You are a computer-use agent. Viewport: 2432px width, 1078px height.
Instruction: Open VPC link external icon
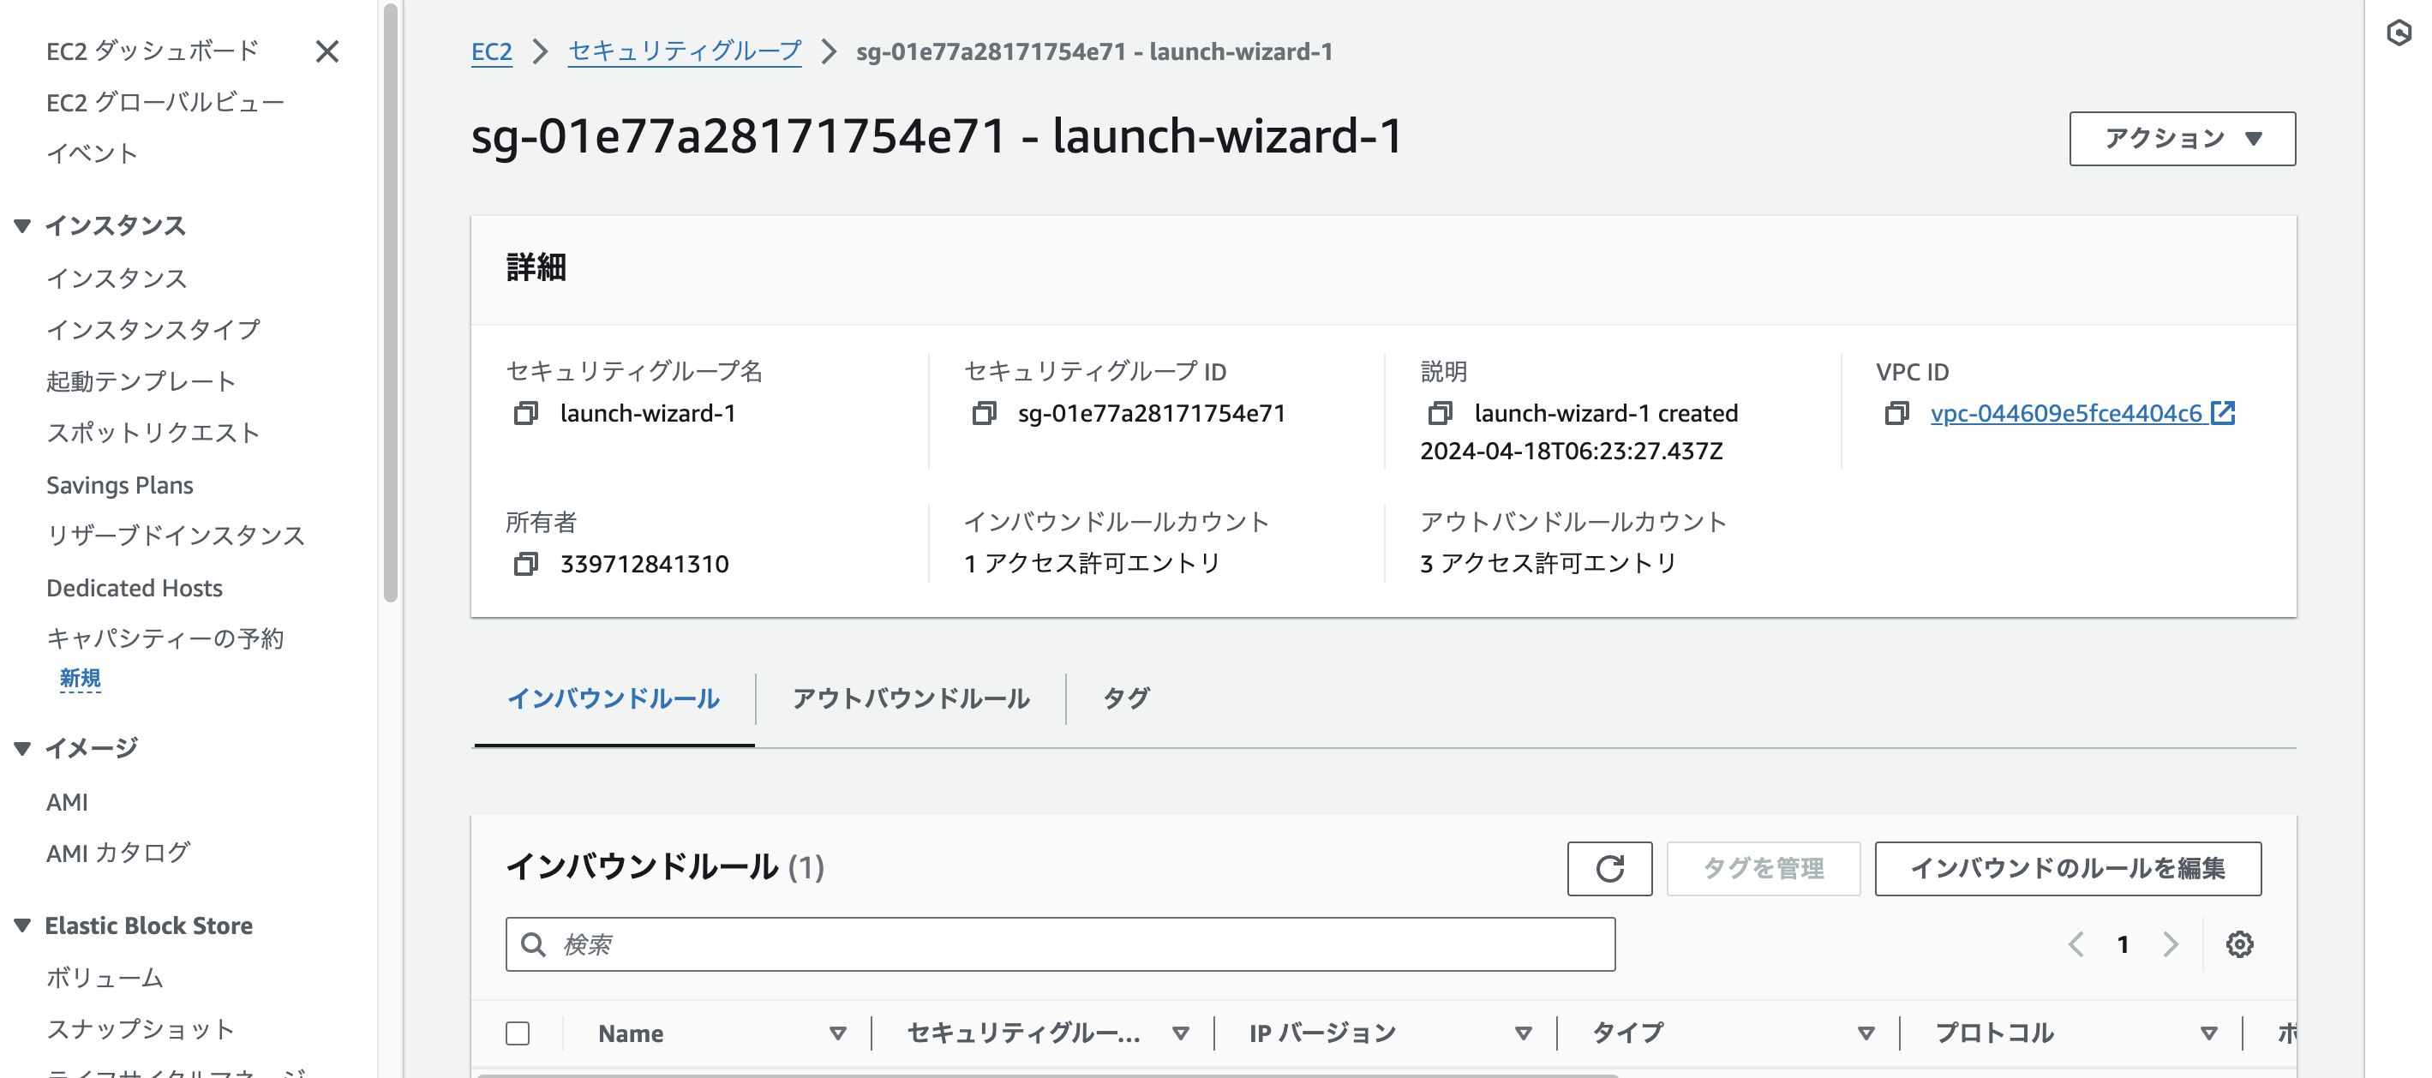pyautogui.click(x=2222, y=412)
